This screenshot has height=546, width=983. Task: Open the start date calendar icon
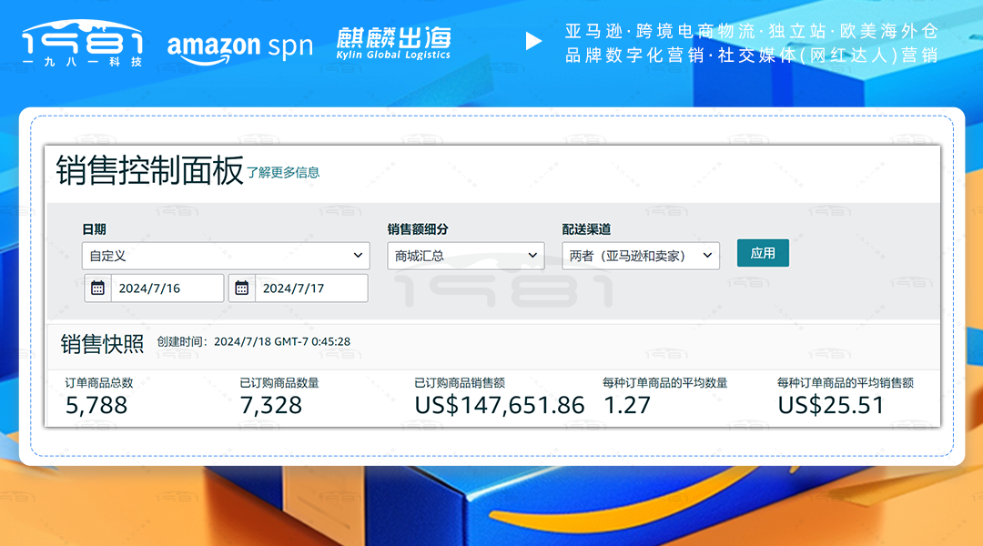97,288
